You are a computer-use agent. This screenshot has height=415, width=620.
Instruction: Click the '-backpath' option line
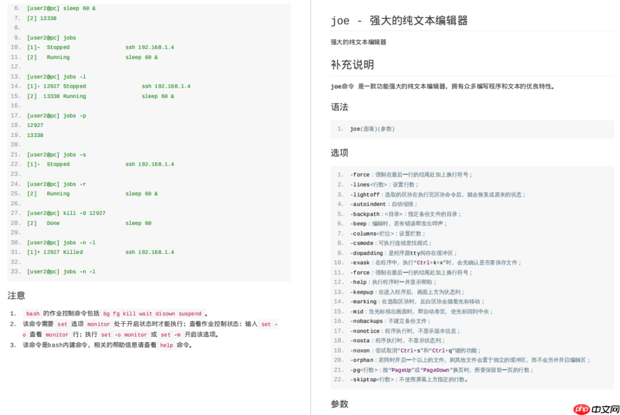pyautogui.click(x=406, y=214)
